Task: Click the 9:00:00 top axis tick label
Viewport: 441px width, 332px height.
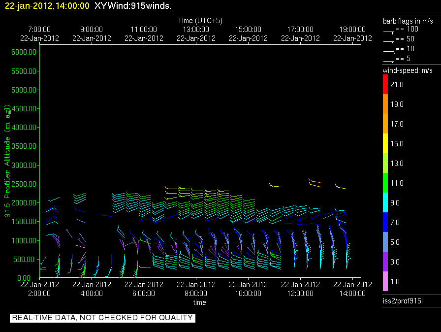Action: [92, 30]
